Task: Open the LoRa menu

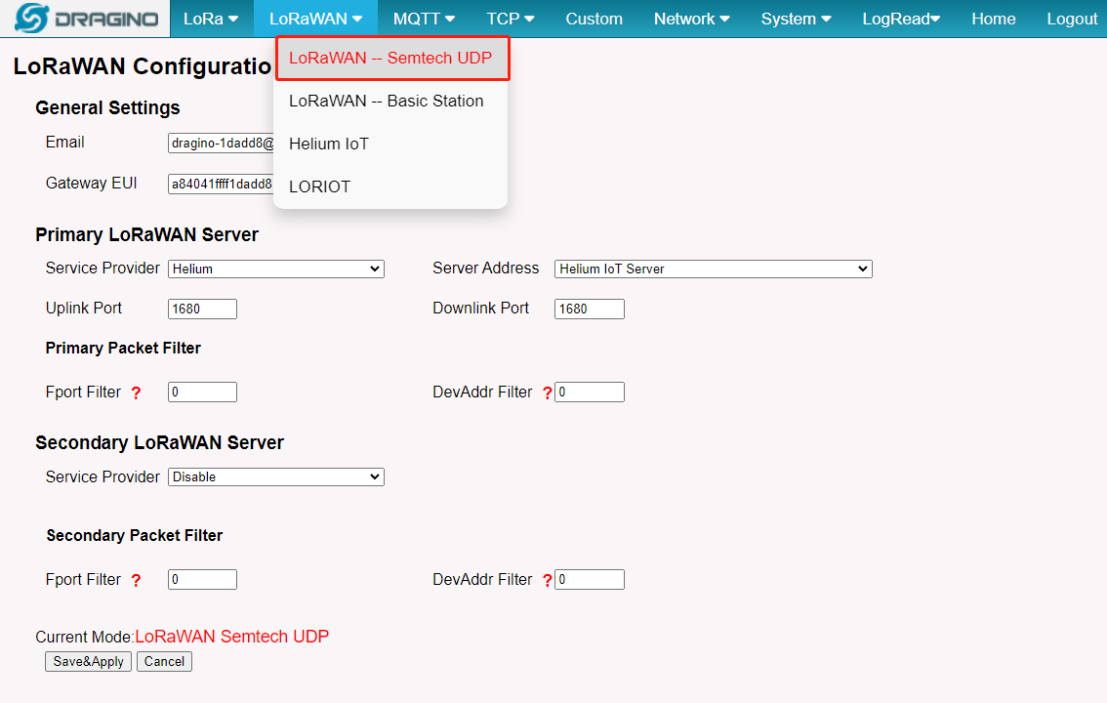Action: [x=211, y=20]
